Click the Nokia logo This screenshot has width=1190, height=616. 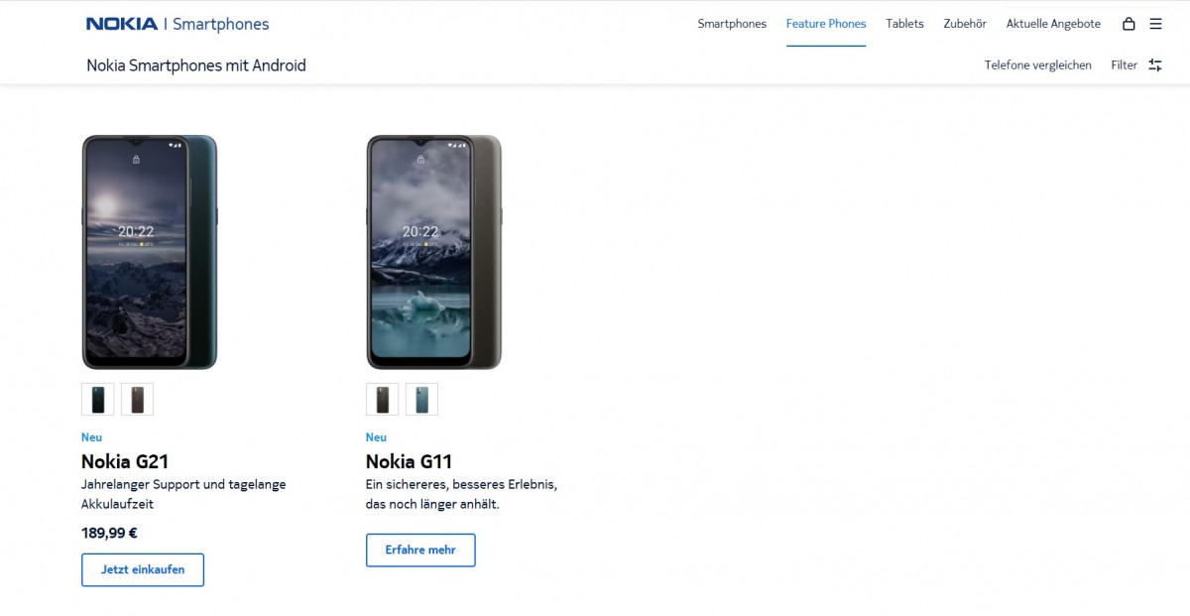click(122, 24)
